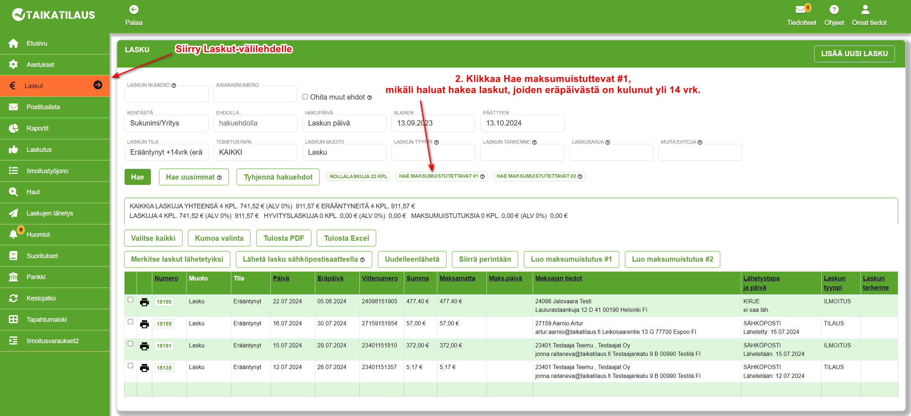Click Luo maksumuistutus #1 button

tap(571, 259)
